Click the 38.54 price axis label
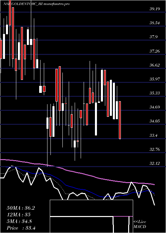This screenshot has width=166, height=233. (155, 23)
